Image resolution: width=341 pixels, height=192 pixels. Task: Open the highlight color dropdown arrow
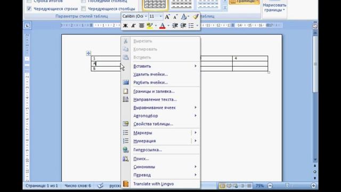156,26
